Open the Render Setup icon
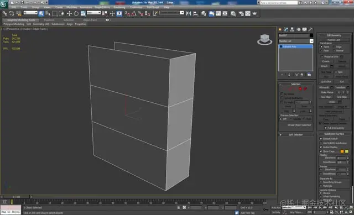 [x=241, y=13]
